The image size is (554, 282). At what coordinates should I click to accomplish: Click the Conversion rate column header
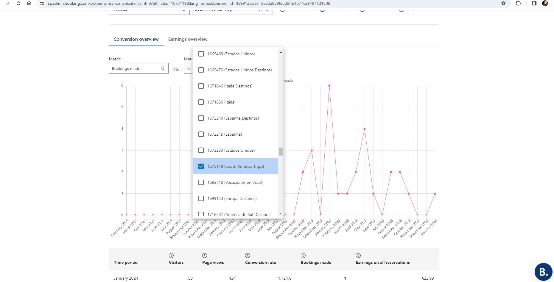261,262
